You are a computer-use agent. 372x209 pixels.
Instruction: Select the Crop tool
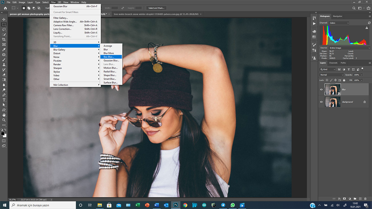[x=4, y=39]
